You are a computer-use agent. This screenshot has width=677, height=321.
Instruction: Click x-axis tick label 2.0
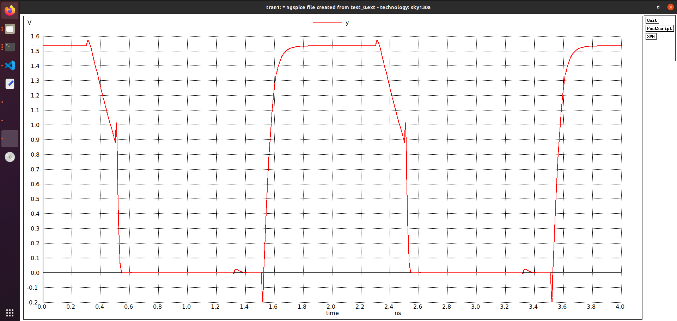[331, 307]
